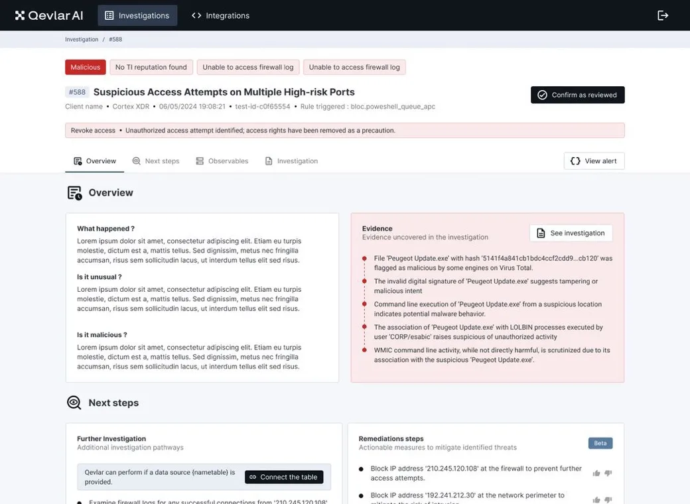Click the Malicious red tag
This screenshot has width=690, height=504.
[86, 67]
